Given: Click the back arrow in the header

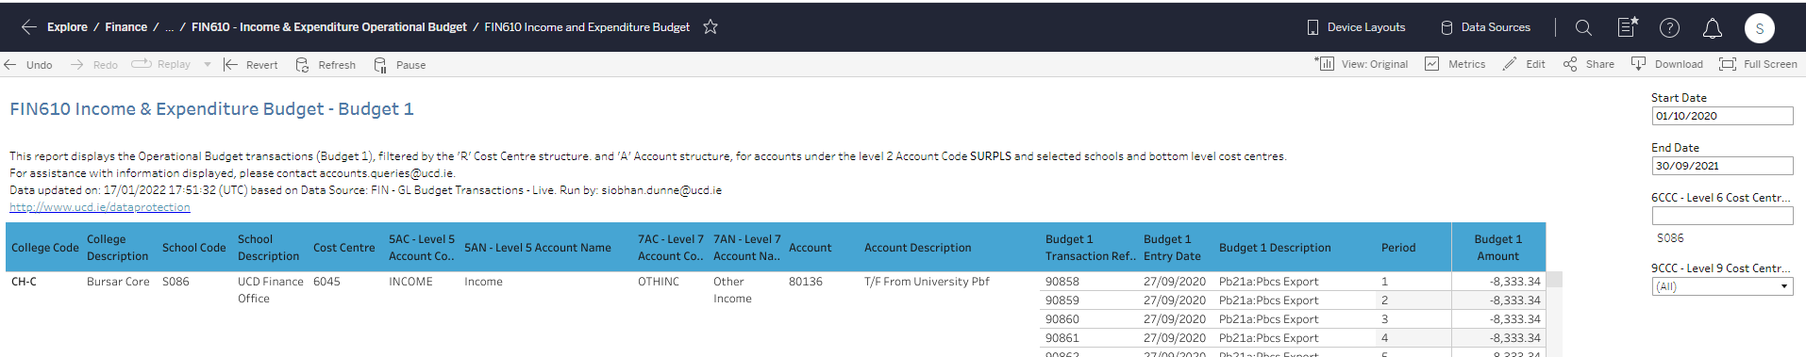Looking at the screenshot, I should (x=28, y=27).
